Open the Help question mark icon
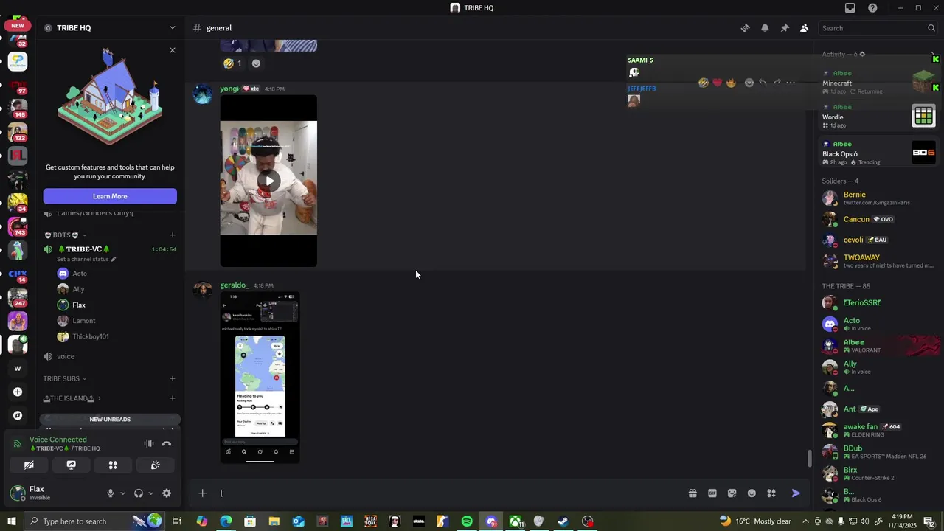Screen dimensions: 944x531 [872, 8]
